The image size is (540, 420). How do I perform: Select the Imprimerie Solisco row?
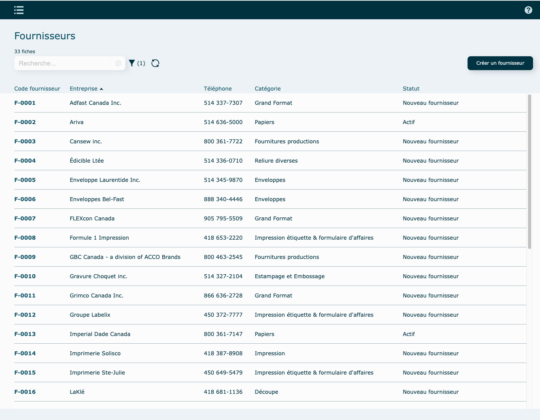pyautogui.click(x=95, y=353)
